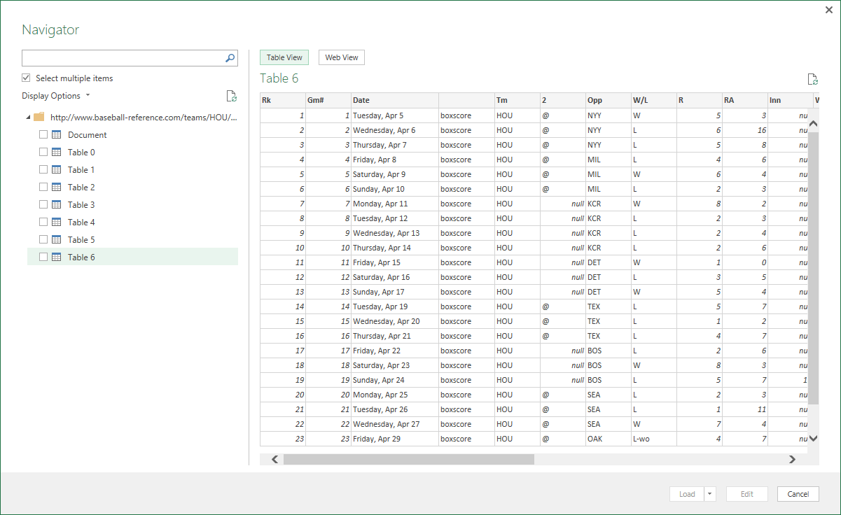Click HOU in the Thursday, Apr 21 row

[517, 336]
